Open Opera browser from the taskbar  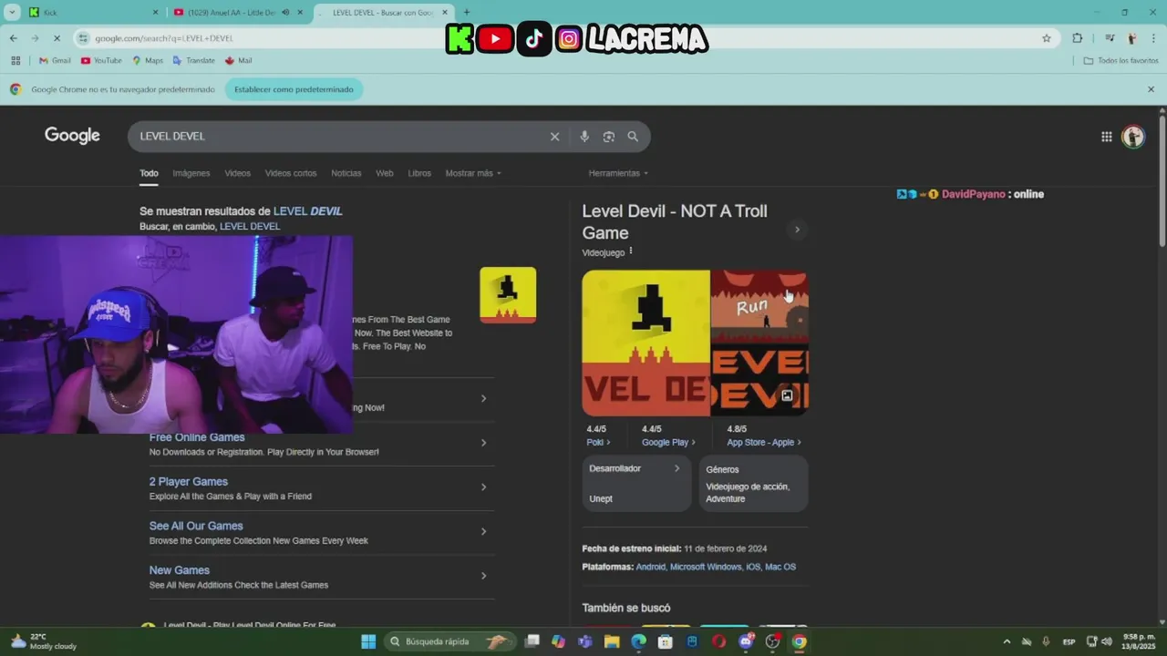pos(718,641)
